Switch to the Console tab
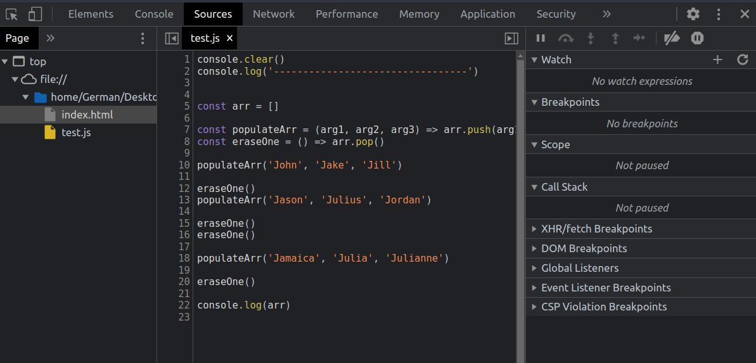 pyautogui.click(x=154, y=14)
